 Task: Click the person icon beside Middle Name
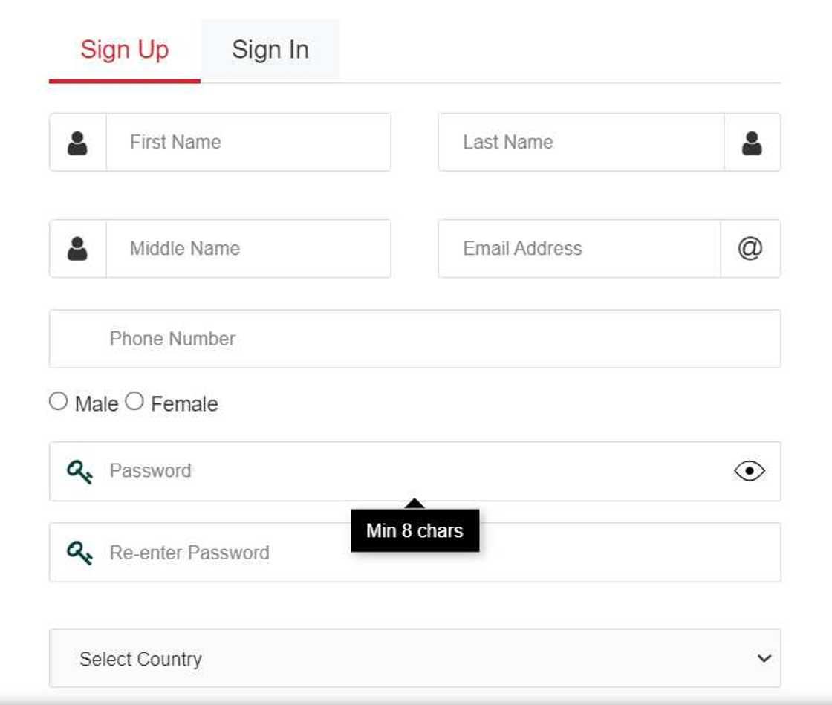77,249
